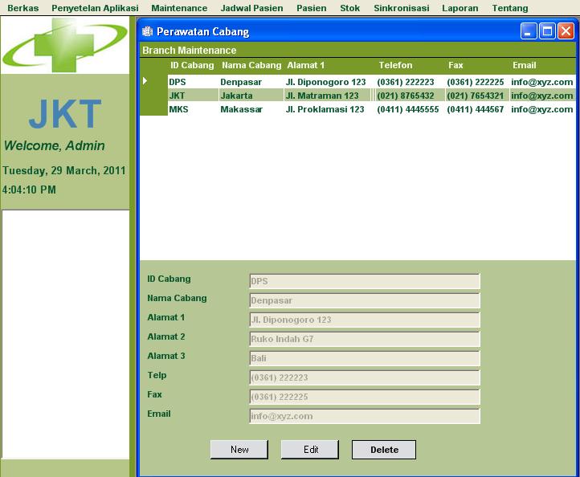Screen dimensions: 580x477
Task: Click fax (0411) 444567 cell
Action: click(477, 109)
